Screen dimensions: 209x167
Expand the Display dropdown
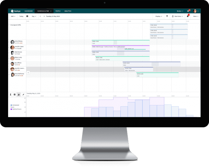[159, 16]
